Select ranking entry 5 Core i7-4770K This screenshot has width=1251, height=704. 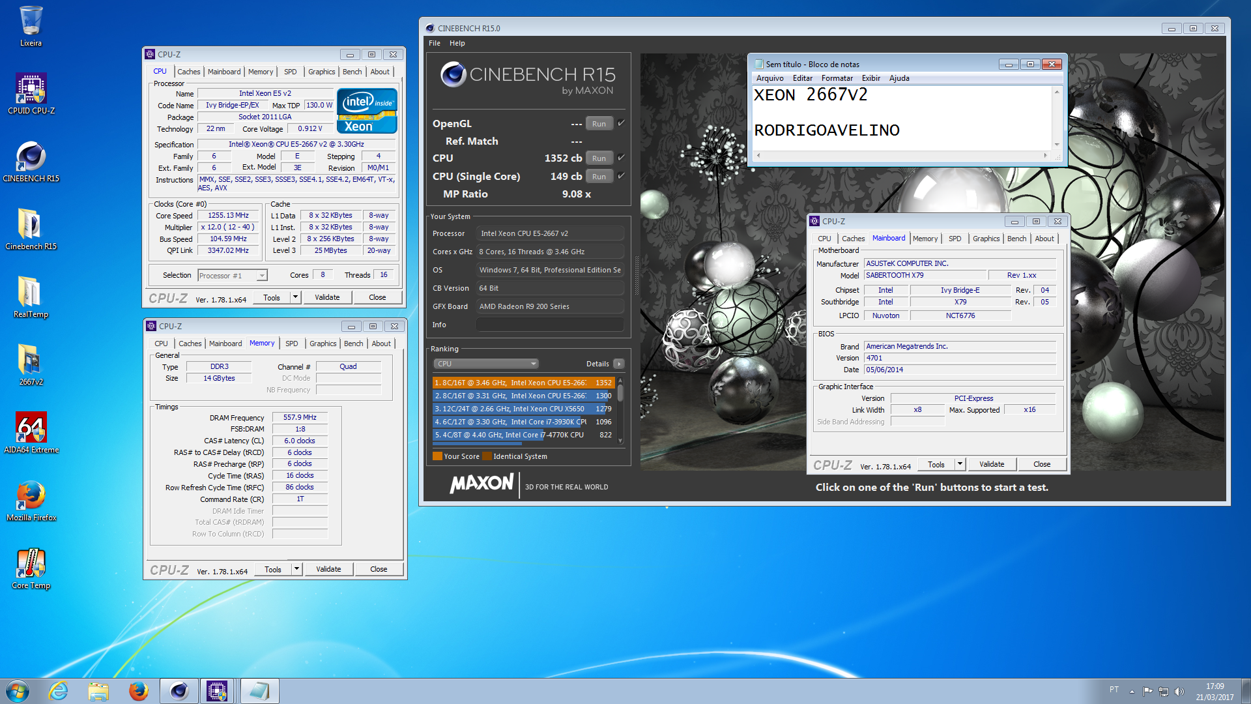pos(523,435)
